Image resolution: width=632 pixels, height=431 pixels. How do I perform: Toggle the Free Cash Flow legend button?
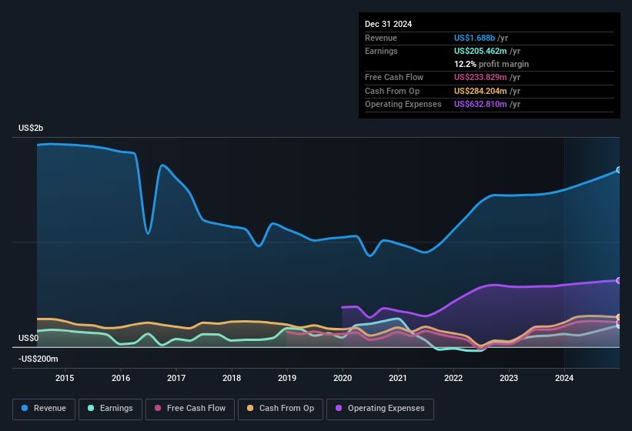tap(190, 409)
